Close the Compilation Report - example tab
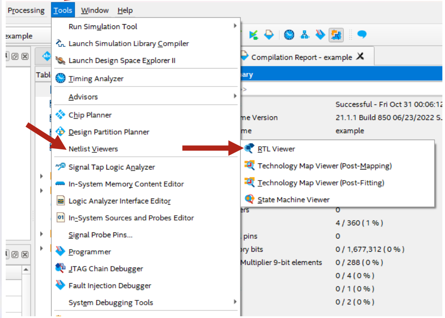 360,57
